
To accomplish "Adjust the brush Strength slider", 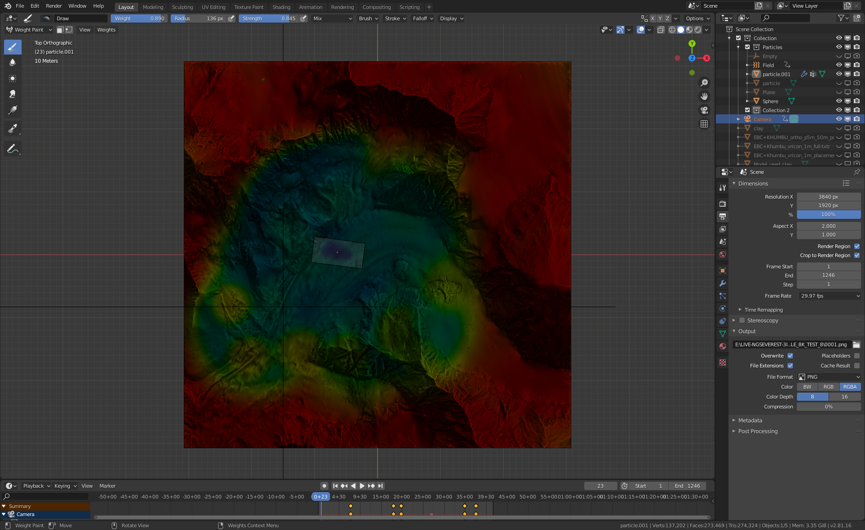I will tap(269, 18).
